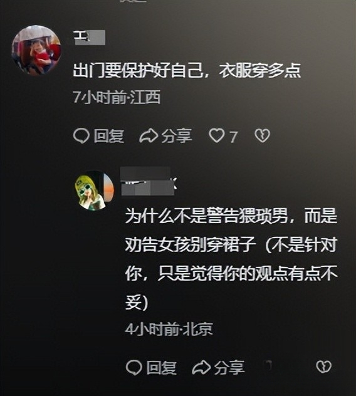
Task: Tap 分享 label under the Jiangxi comment
Action: tap(177, 136)
